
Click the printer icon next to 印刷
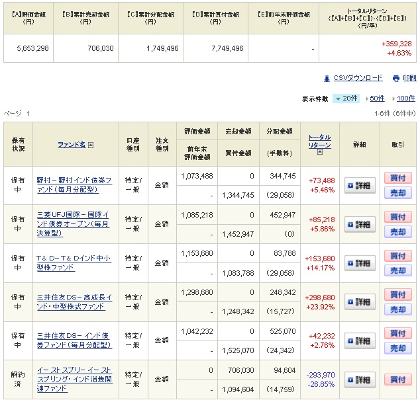pos(396,79)
